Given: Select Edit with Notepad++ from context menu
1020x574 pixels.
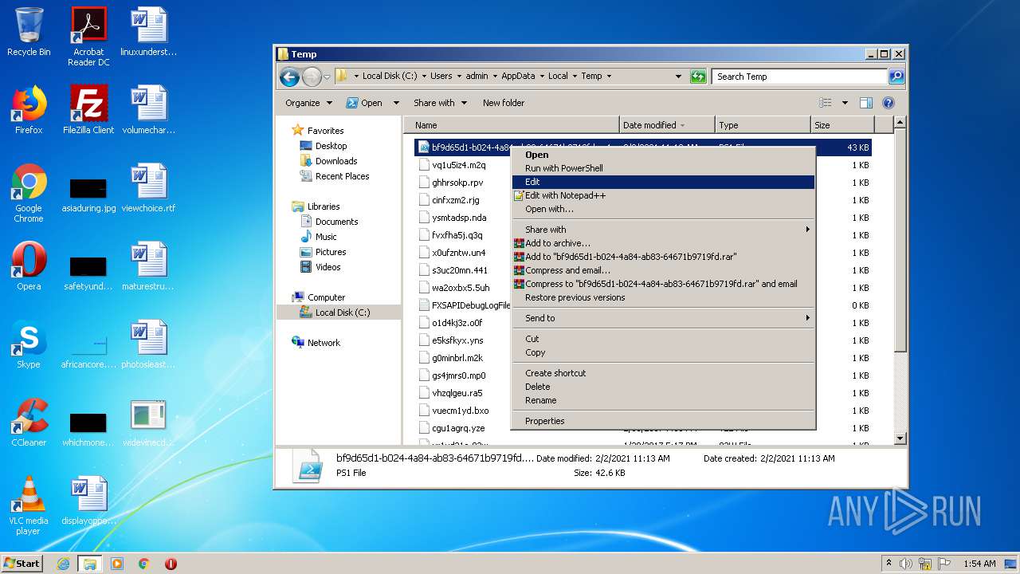Looking at the screenshot, I should click(565, 195).
